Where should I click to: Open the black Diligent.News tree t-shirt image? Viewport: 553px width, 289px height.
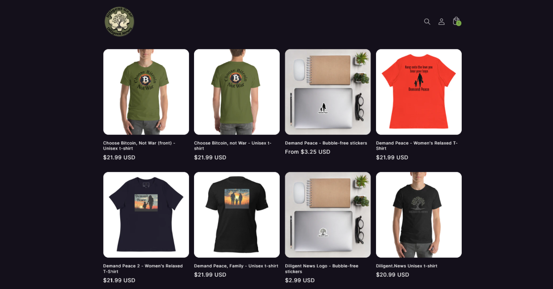(x=419, y=215)
